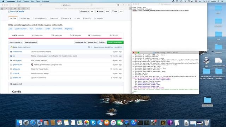Open Calendar icon in Dock
226x127 pixels.
tap(60, 123)
